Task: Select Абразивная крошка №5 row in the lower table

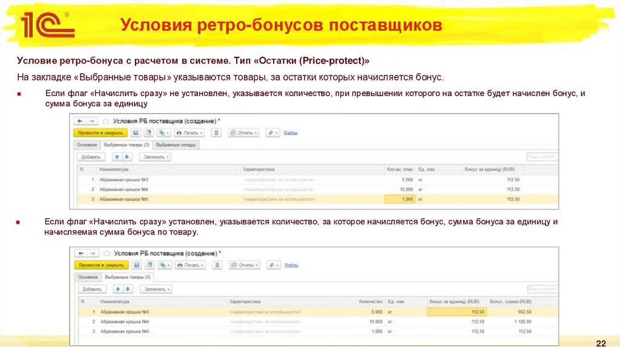Action: (x=318, y=332)
